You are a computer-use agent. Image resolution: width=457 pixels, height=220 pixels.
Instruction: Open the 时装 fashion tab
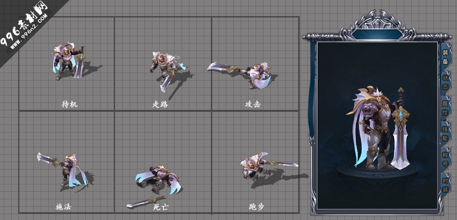pos(445,185)
